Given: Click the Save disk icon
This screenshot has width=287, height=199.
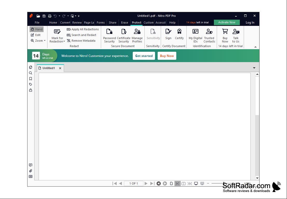Looking at the screenshot, I should pos(44,16).
